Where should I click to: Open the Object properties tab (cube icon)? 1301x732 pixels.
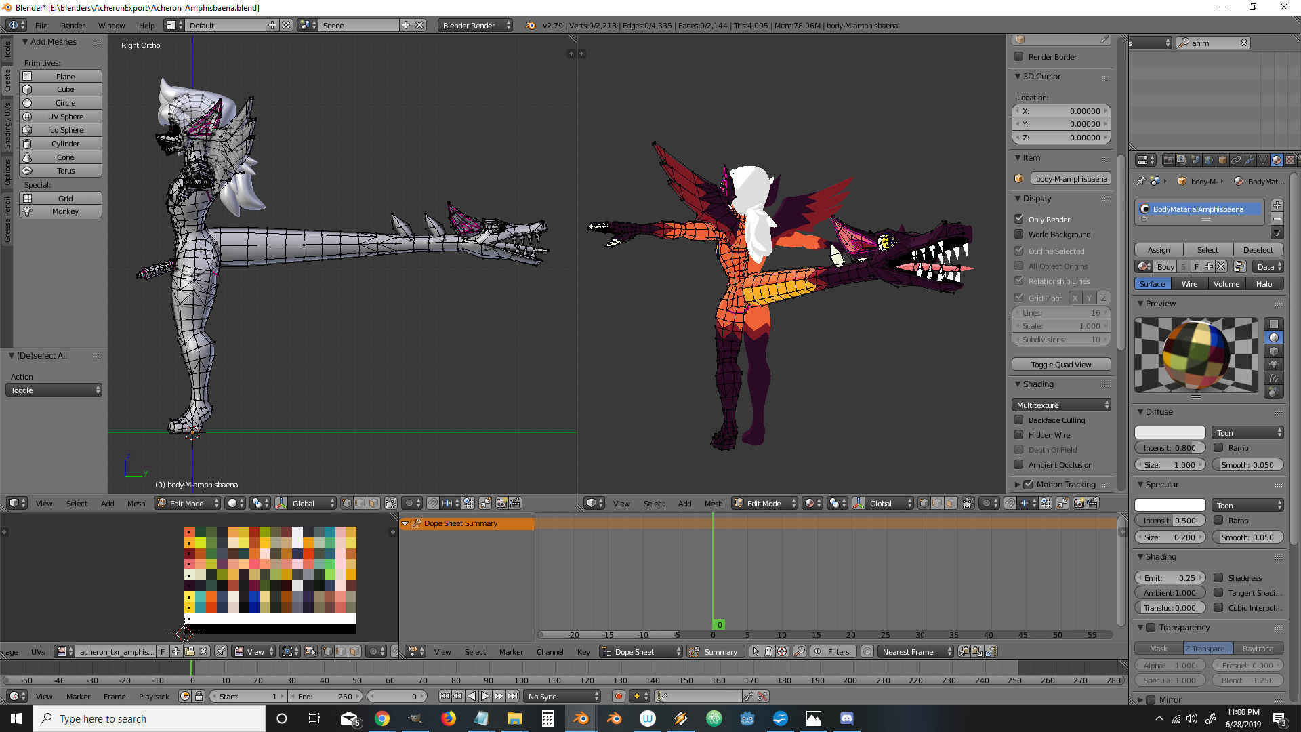[x=1222, y=160]
